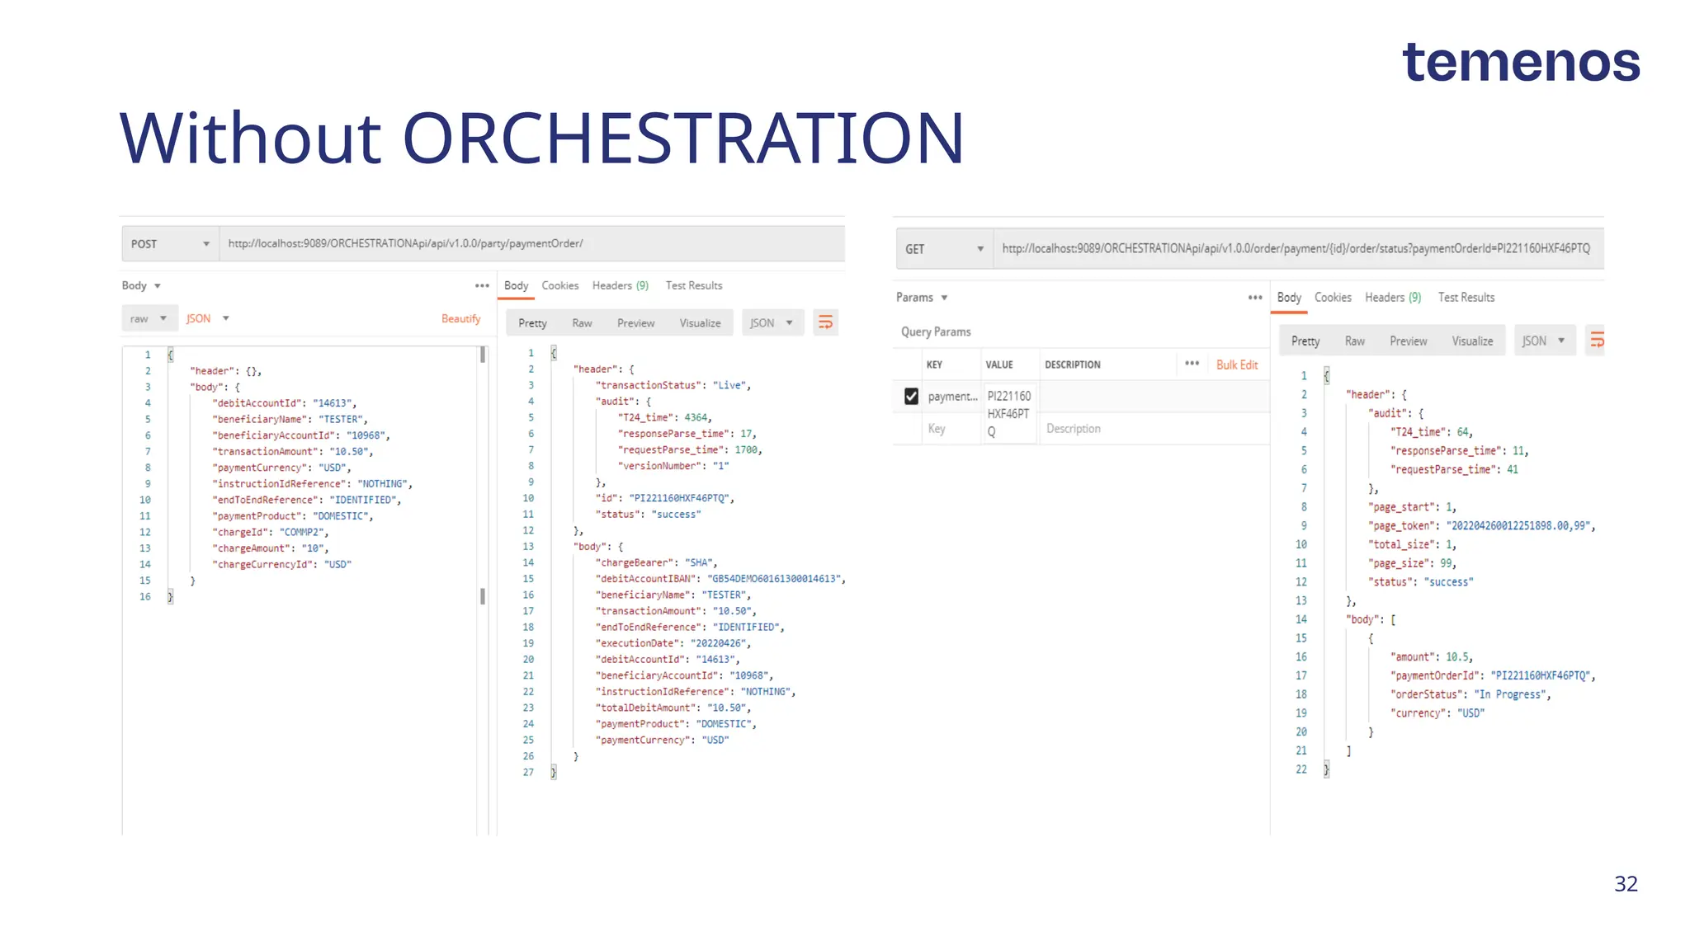Open Headers (9) tab in right response
The image size is (1690, 950).
click(1392, 297)
